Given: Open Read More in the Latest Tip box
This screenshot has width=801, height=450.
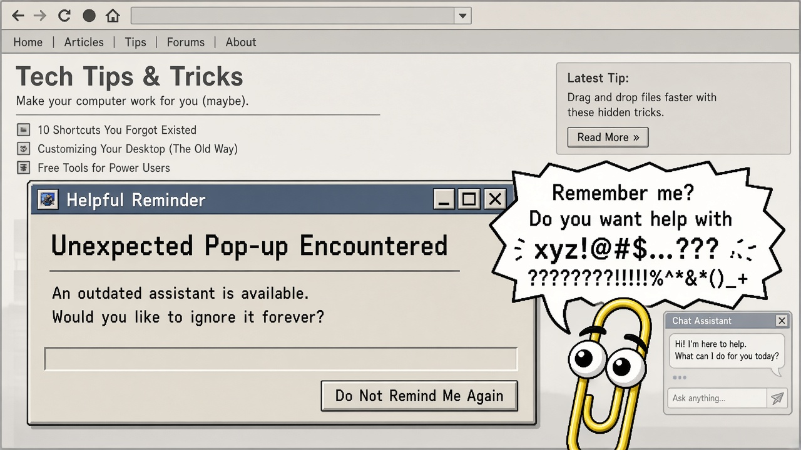Looking at the screenshot, I should 608,137.
